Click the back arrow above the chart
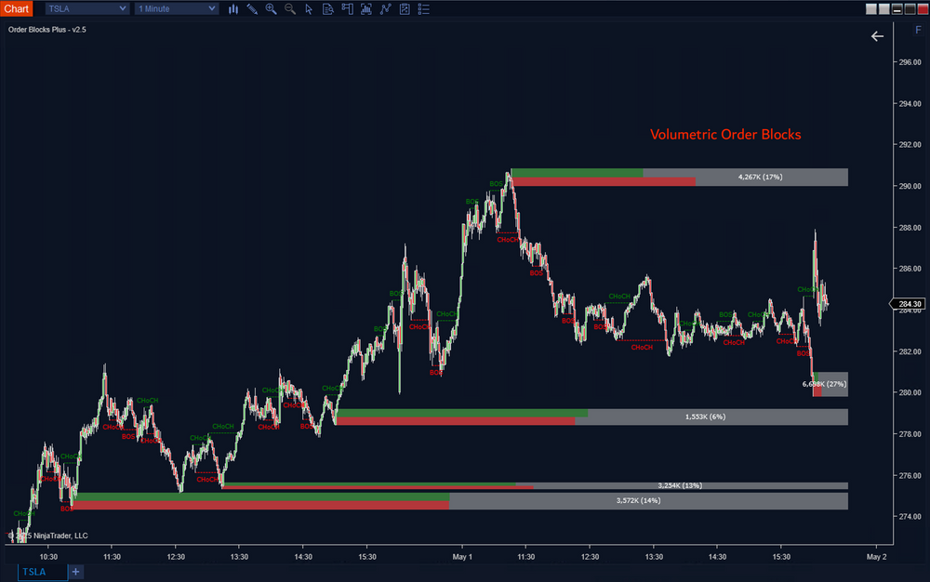 [877, 36]
